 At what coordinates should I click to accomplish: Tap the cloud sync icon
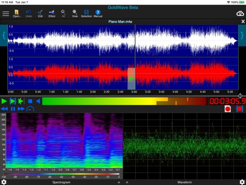pyautogui.click(x=240, y=14)
